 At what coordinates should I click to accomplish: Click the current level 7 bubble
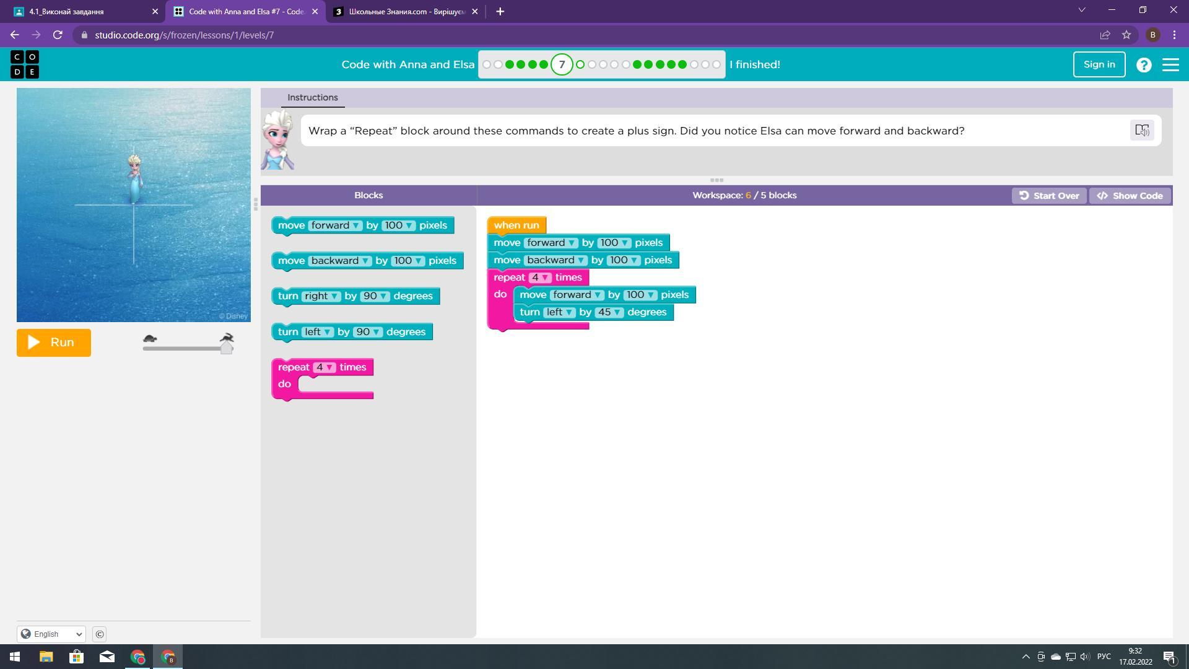(x=562, y=64)
